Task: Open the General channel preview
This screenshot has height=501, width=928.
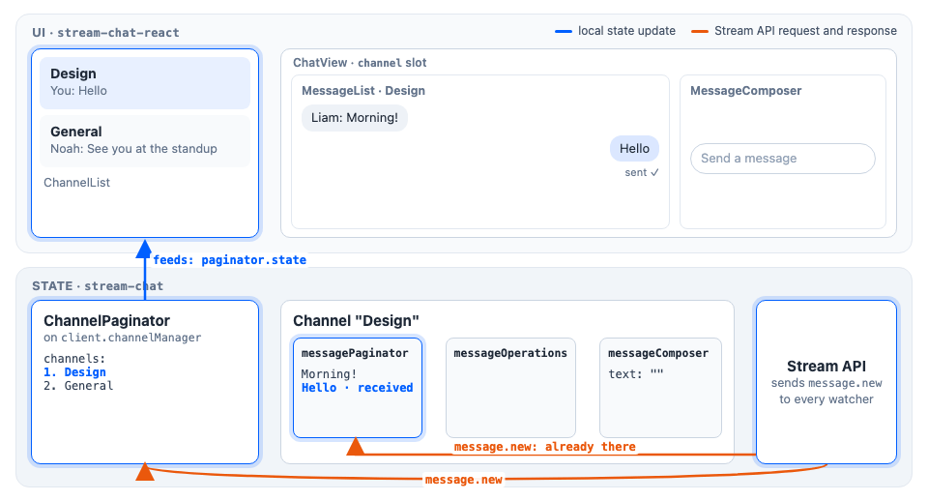Action: (x=145, y=141)
